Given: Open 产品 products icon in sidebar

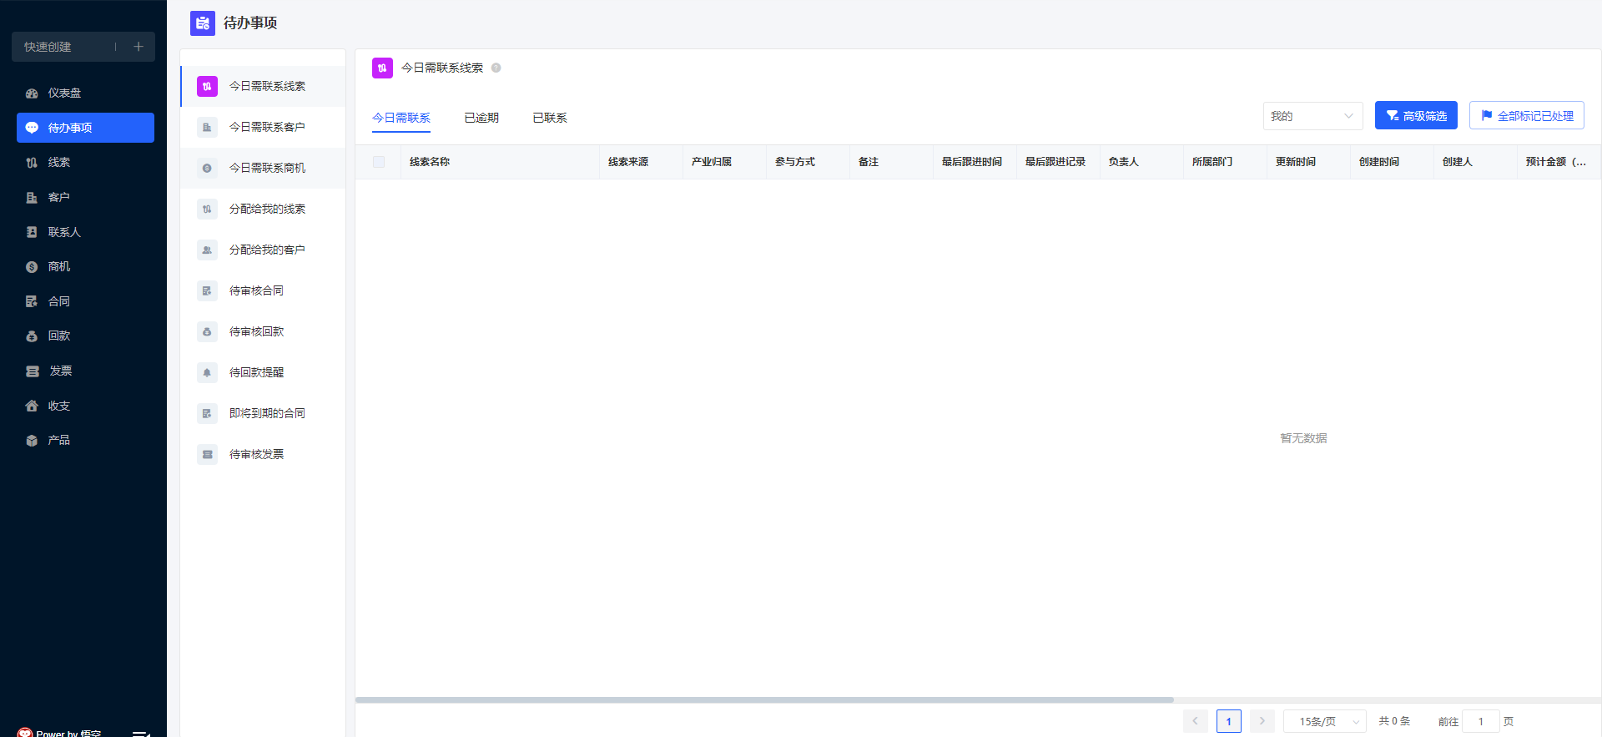Looking at the screenshot, I should click(x=32, y=441).
